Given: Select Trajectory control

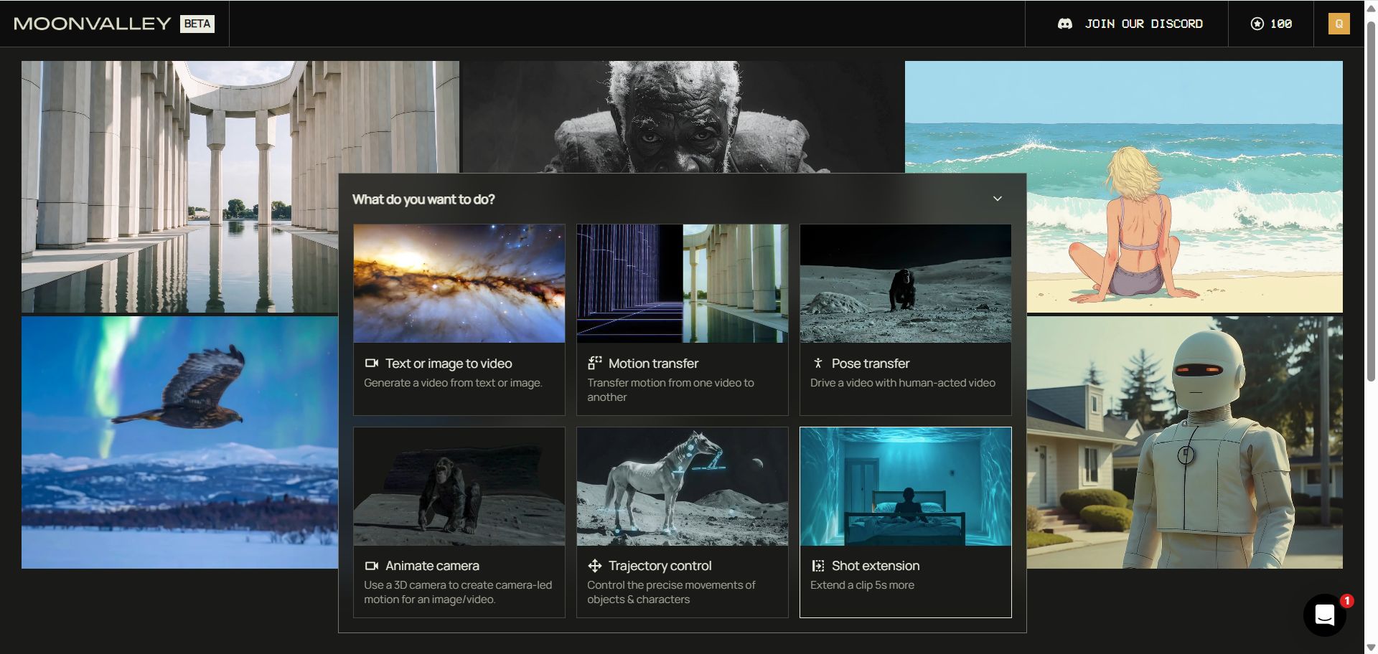Looking at the screenshot, I should (x=683, y=522).
